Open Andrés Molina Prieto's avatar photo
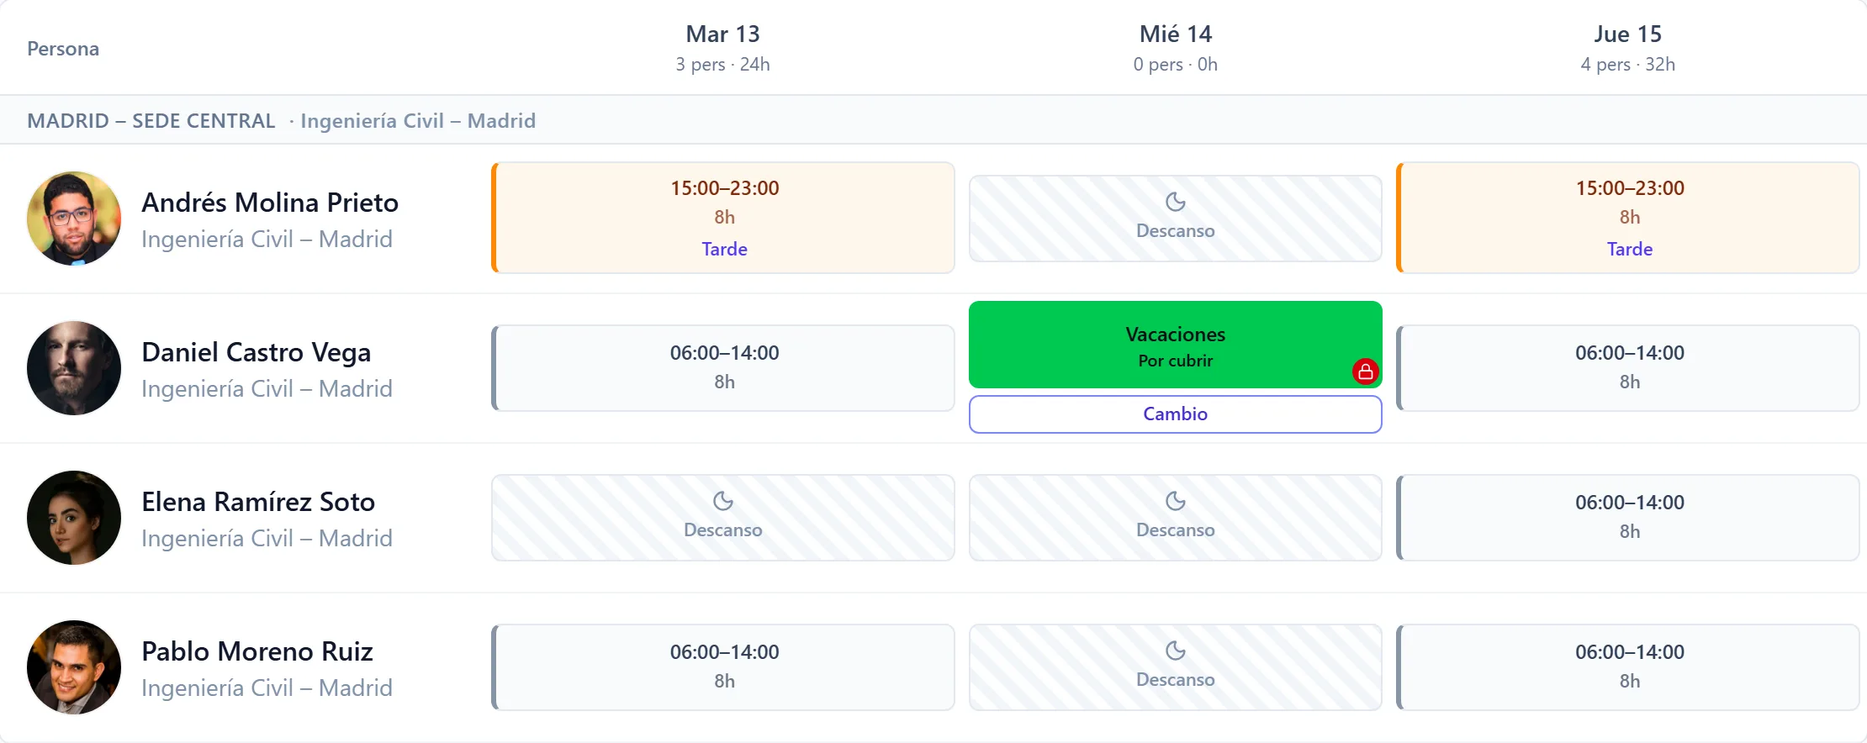The height and width of the screenshot is (743, 1867). pyautogui.click(x=74, y=219)
